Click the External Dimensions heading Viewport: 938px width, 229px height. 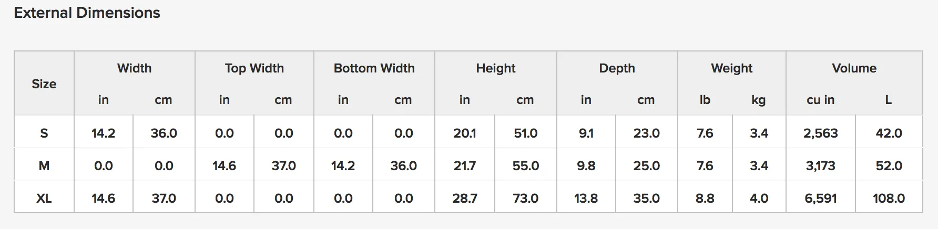click(x=87, y=13)
